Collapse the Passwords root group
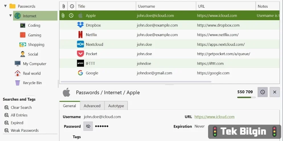The image size is (283, 141). point(5,6)
